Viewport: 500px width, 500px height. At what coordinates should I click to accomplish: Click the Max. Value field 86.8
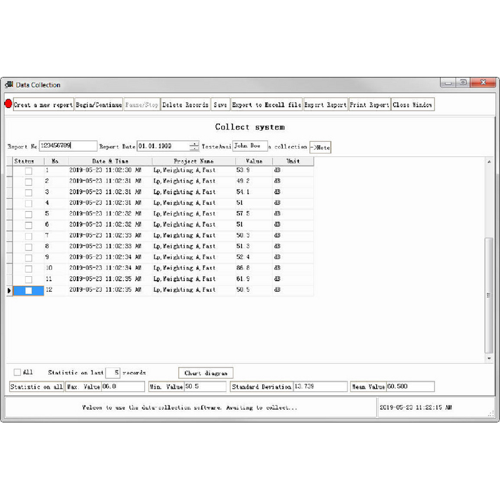click(122, 386)
